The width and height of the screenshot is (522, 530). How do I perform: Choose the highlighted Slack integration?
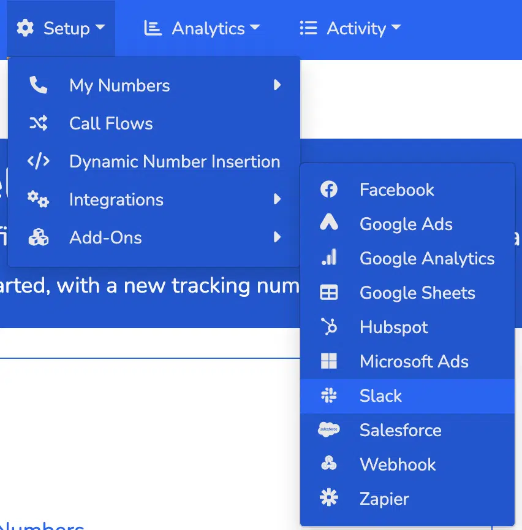pyautogui.click(x=407, y=396)
